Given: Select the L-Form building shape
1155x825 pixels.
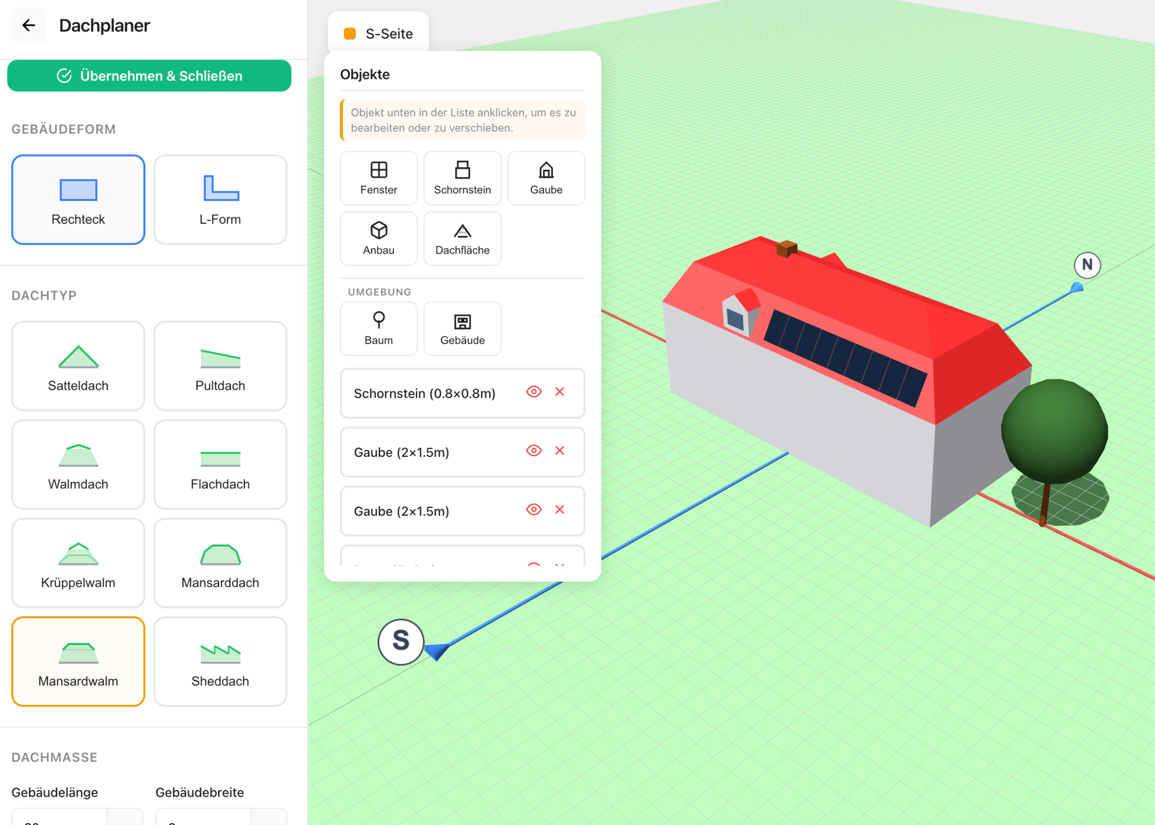Looking at the screenshot, I should pyautogui.click(x=220, y=200).
